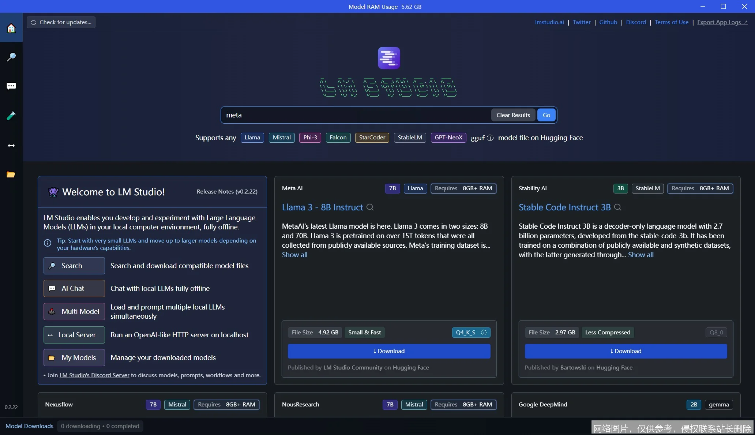
Task: Click the Phi-3 tag
Action: coord(310,138)
